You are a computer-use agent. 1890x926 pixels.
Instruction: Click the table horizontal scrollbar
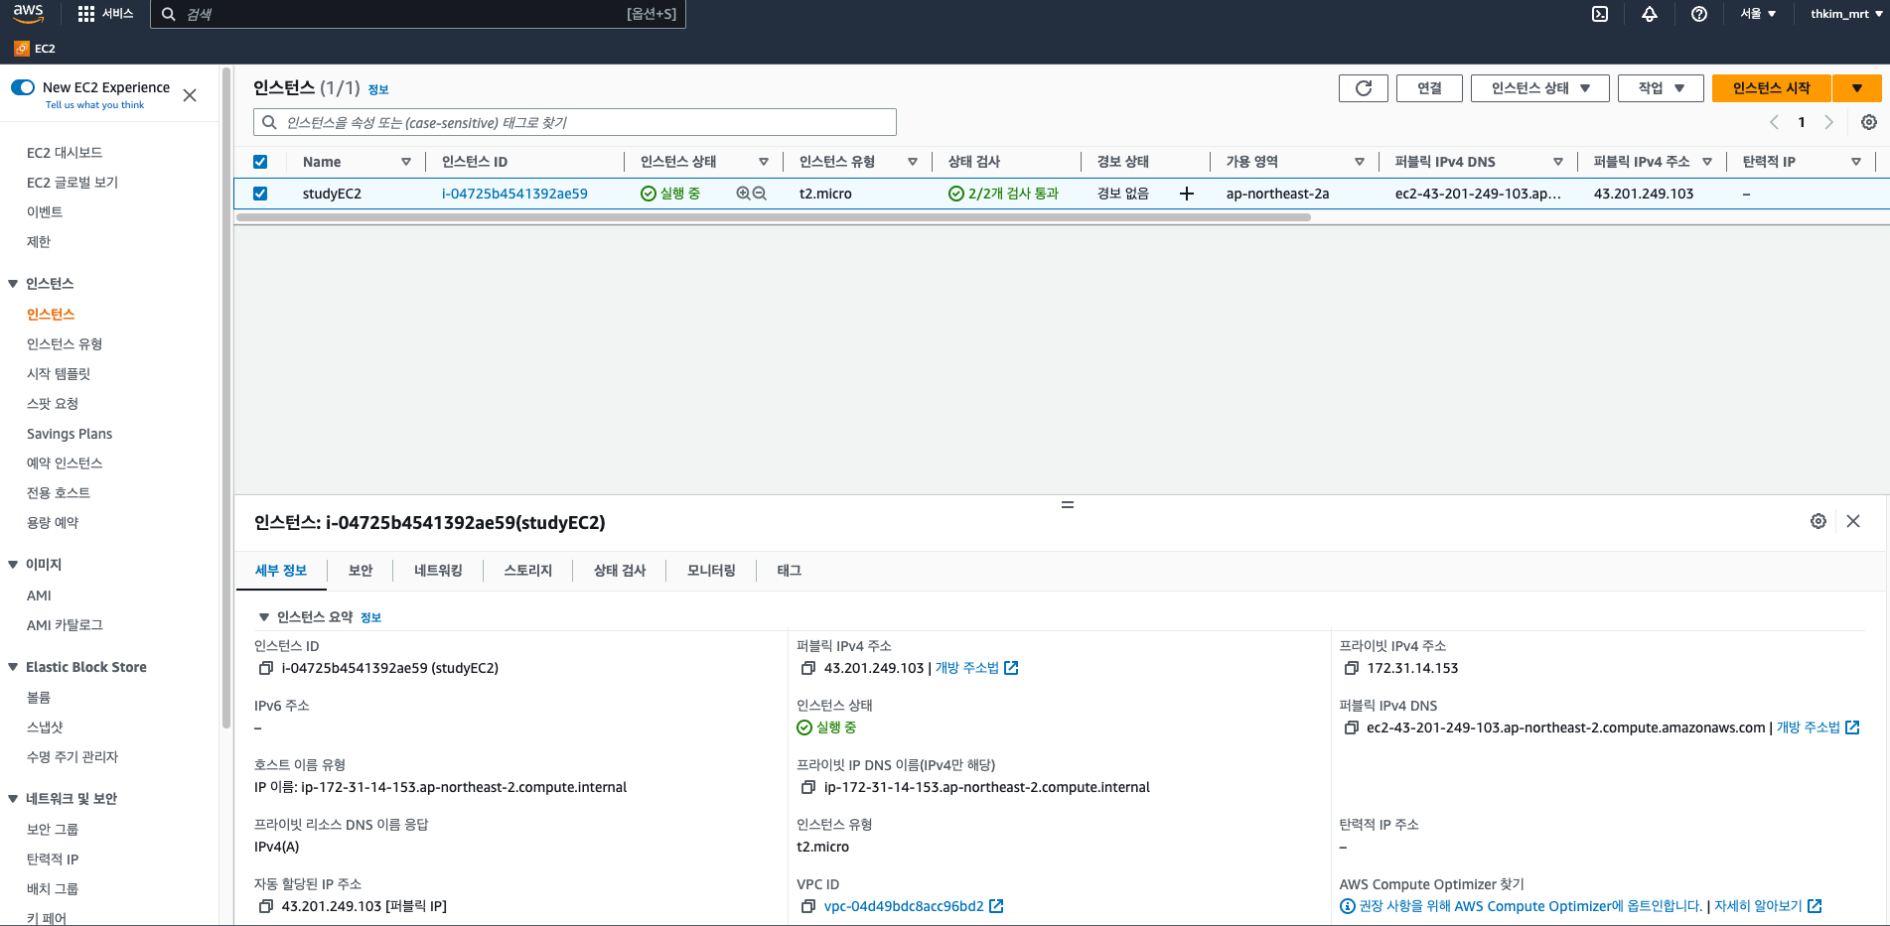[x=774, y=217]
